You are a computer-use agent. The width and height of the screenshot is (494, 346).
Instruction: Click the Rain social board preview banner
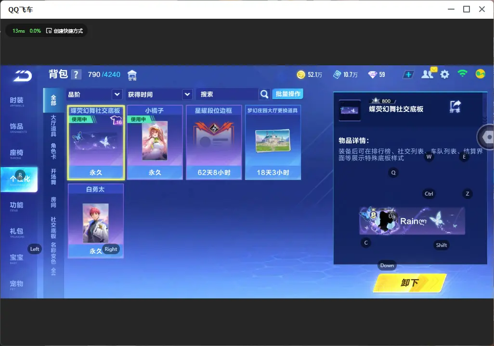click(412, 221)
